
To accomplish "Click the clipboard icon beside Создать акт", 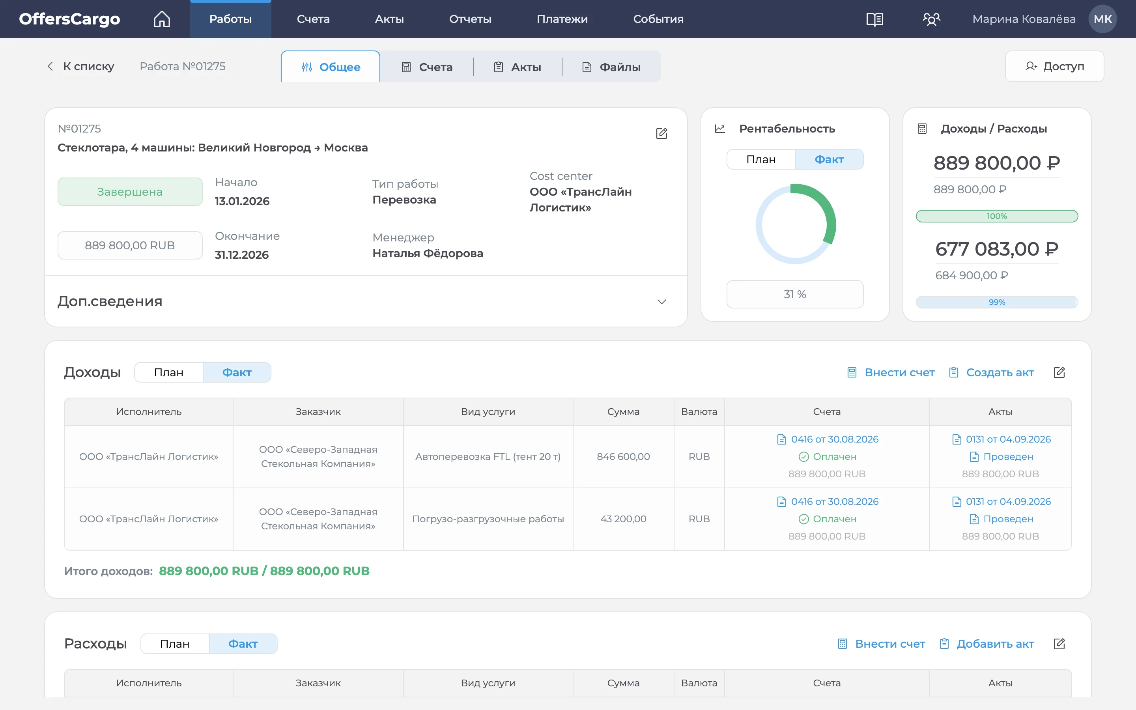I will (x=953, y=372).
